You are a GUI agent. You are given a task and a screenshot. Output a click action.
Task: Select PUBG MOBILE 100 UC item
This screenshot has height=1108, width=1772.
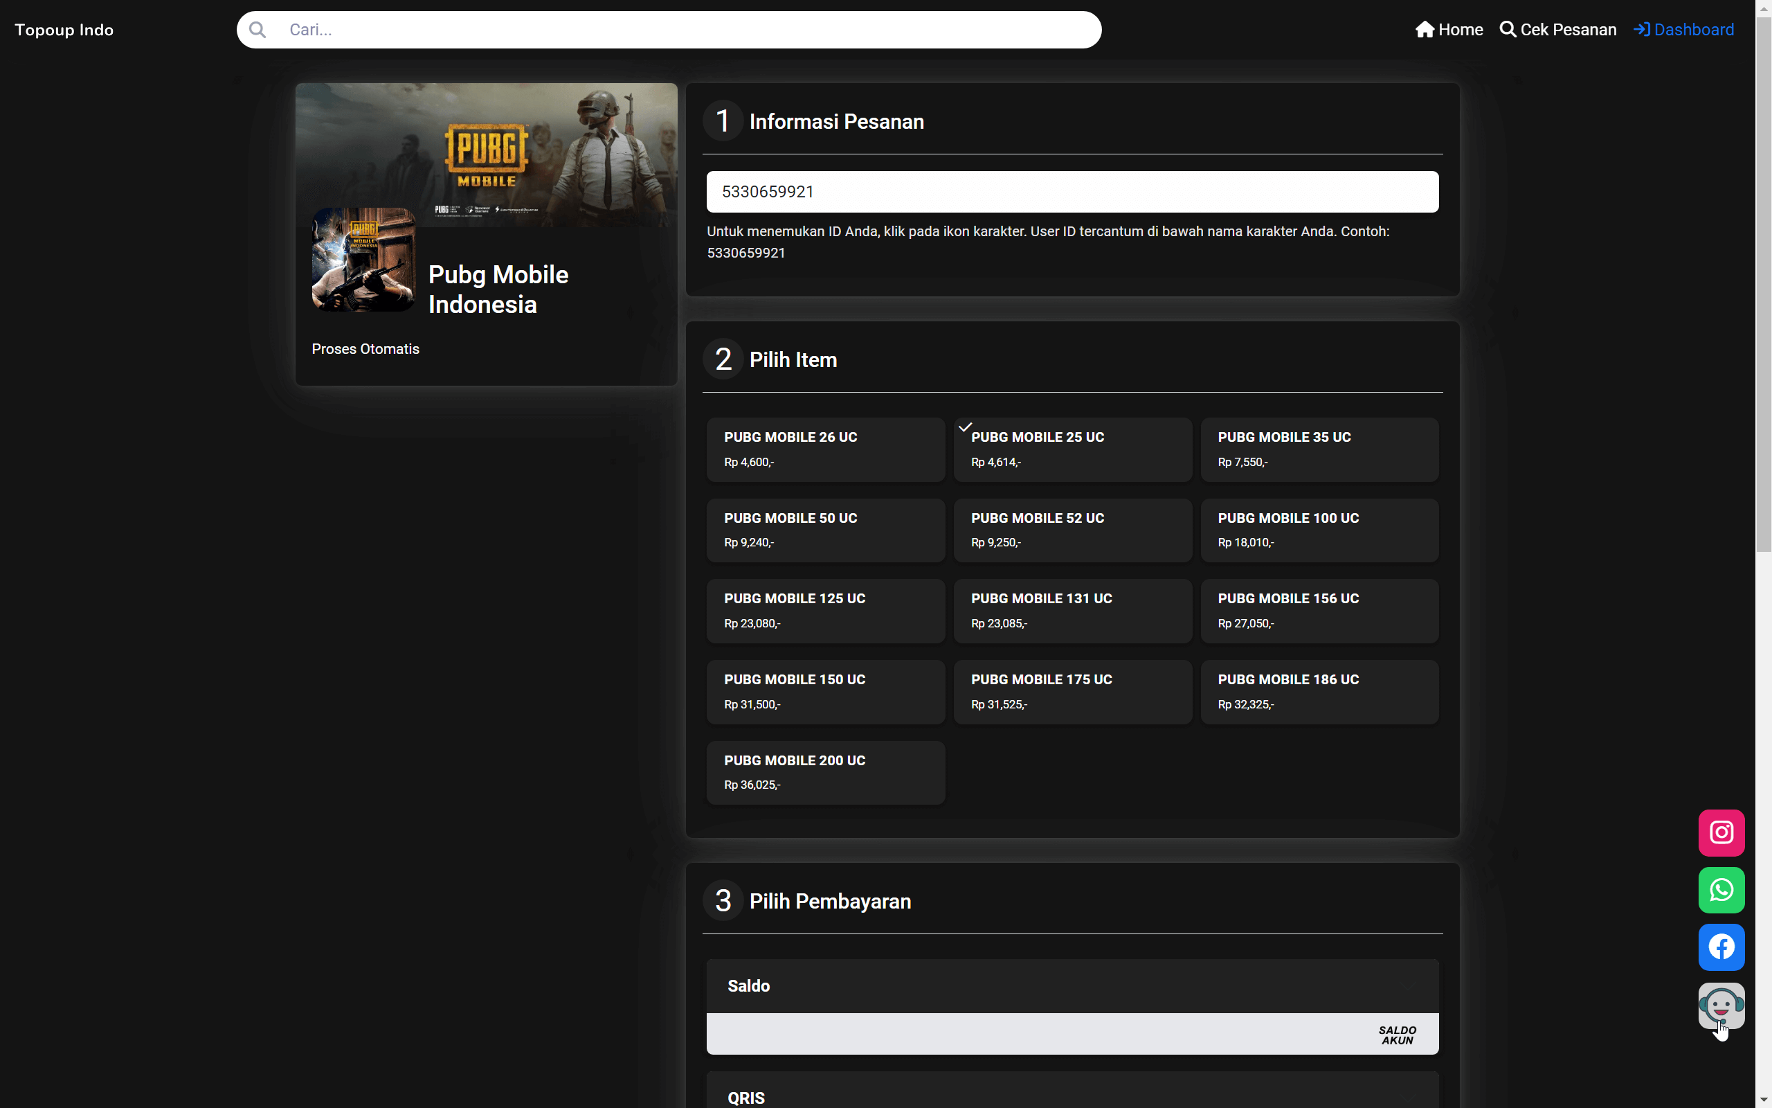(1319, 530)
